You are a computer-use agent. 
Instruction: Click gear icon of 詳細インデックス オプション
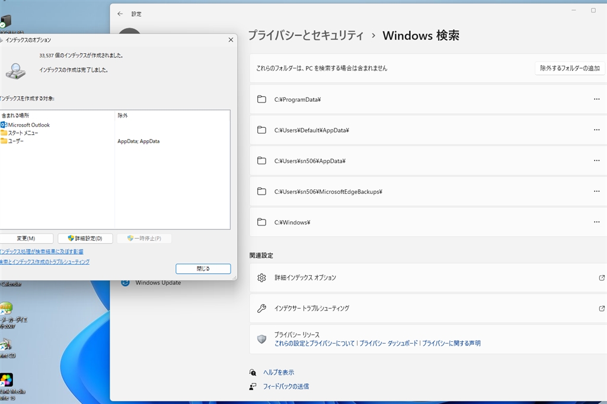(x=261, y=277)
